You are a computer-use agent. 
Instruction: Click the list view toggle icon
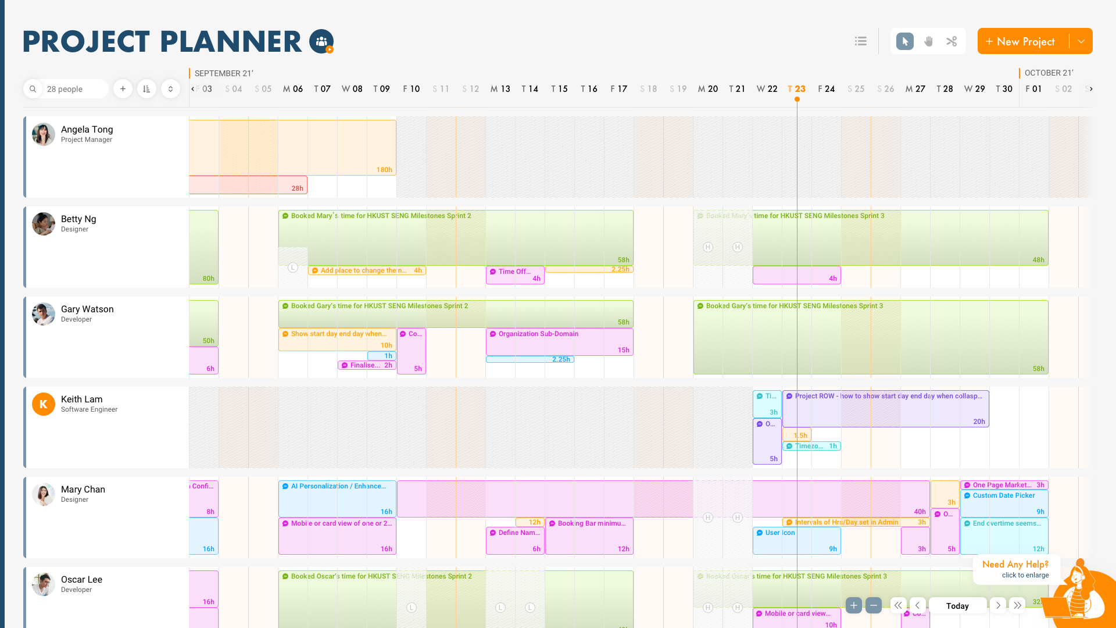[861, 41]
